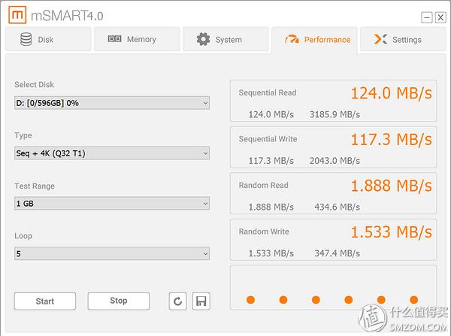Click the Random Read 1.888 MB/s result
Image resolution: width=451 pixels, height=336 pixels.
click(391, 186)
